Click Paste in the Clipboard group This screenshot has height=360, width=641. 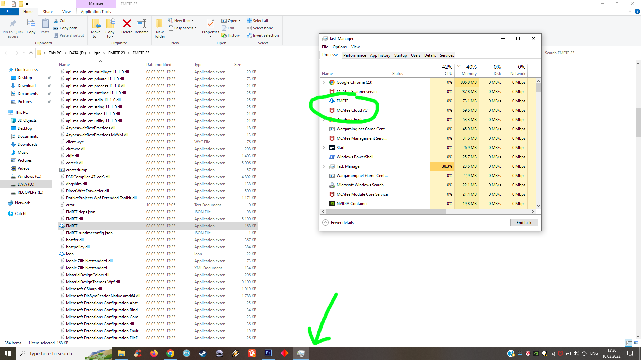(45, 27)
